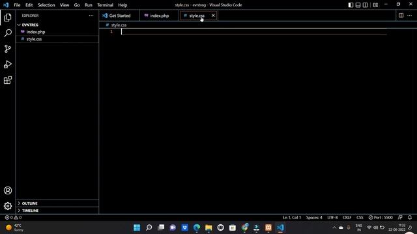Screen dimensions: 417x234
Task: Toggle the secondary side bar layout icon
Action: tap(366, 5)
